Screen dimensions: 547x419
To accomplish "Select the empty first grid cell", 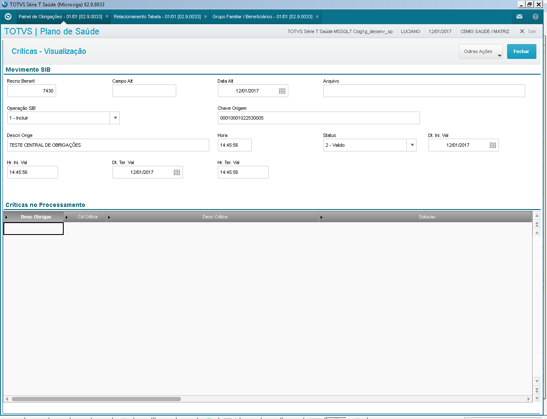I will [34, 229].
